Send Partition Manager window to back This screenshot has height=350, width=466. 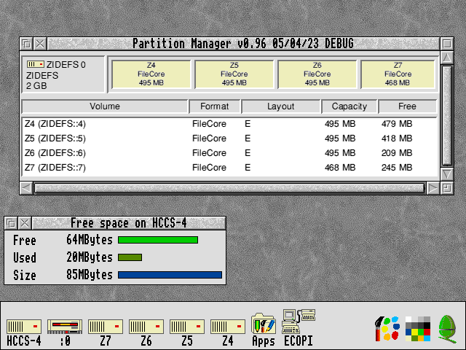click(x=26, y=44)
